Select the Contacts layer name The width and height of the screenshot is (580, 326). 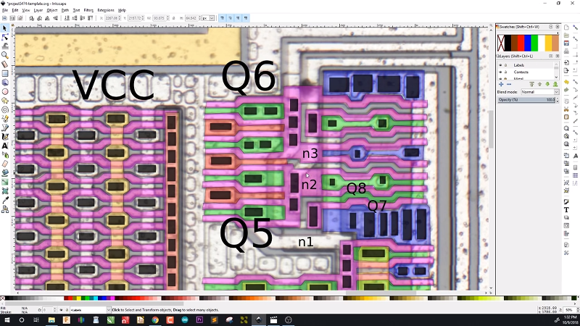click(520, 73)
